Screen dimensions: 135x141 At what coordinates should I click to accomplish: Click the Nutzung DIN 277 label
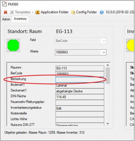coord(22,124)
